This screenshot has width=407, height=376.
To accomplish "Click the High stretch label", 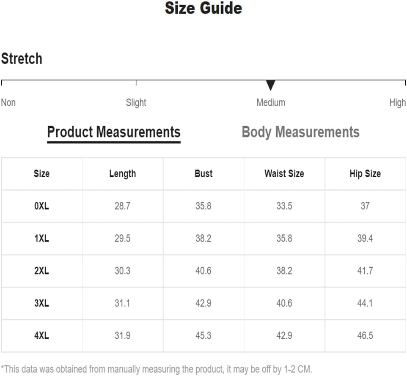I will pos(397,103).
